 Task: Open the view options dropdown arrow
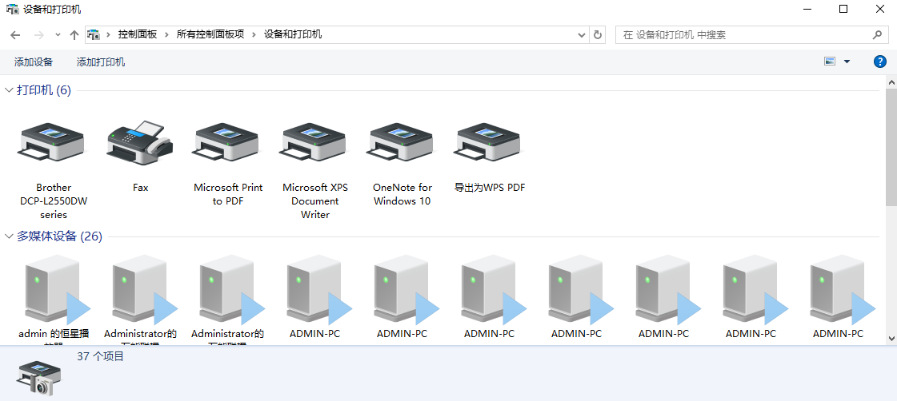[x=847, y=62]
